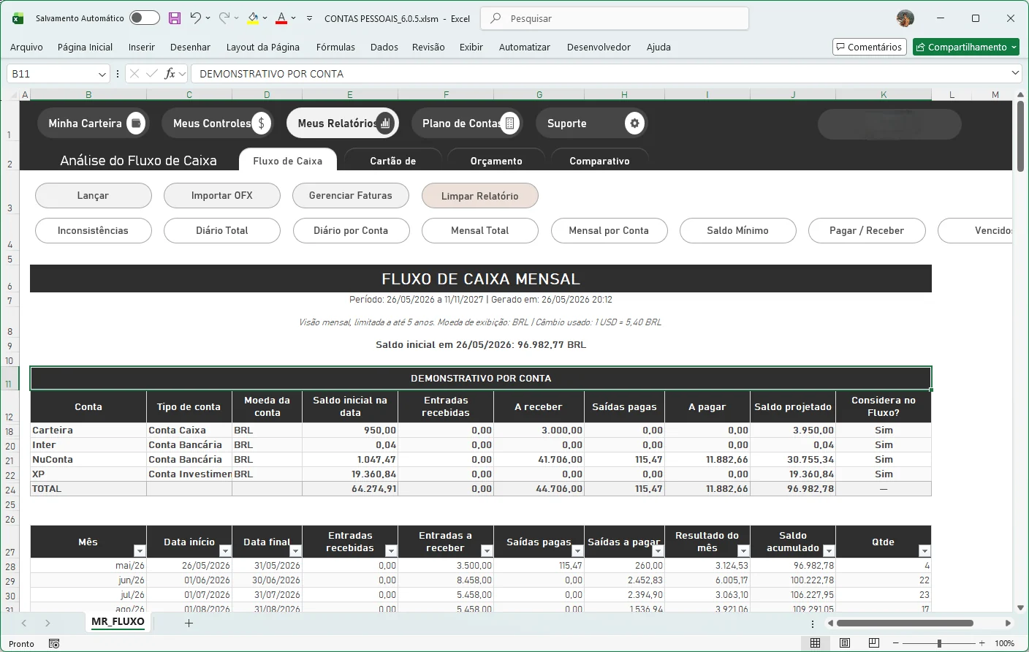Open Meus Controles dollar-sign section
The width and height of the screenshot is (1029, 652).
click(218, 124)
